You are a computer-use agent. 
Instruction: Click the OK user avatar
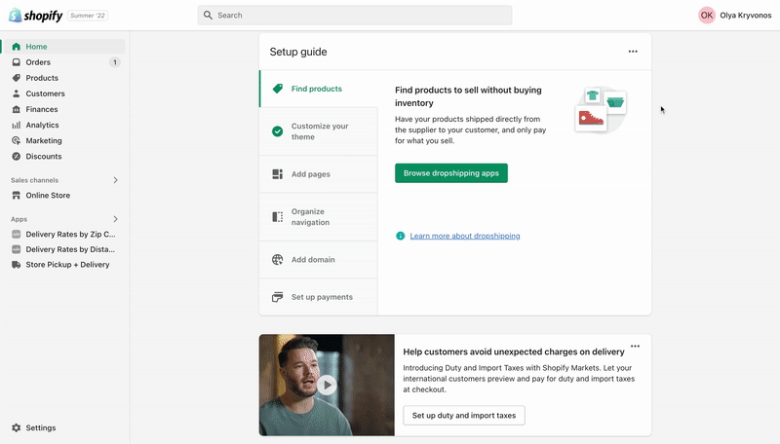coord(706,16)
